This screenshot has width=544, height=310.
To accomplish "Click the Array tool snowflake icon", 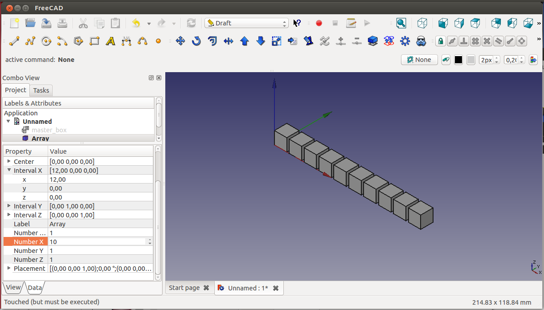I will 405,41.
